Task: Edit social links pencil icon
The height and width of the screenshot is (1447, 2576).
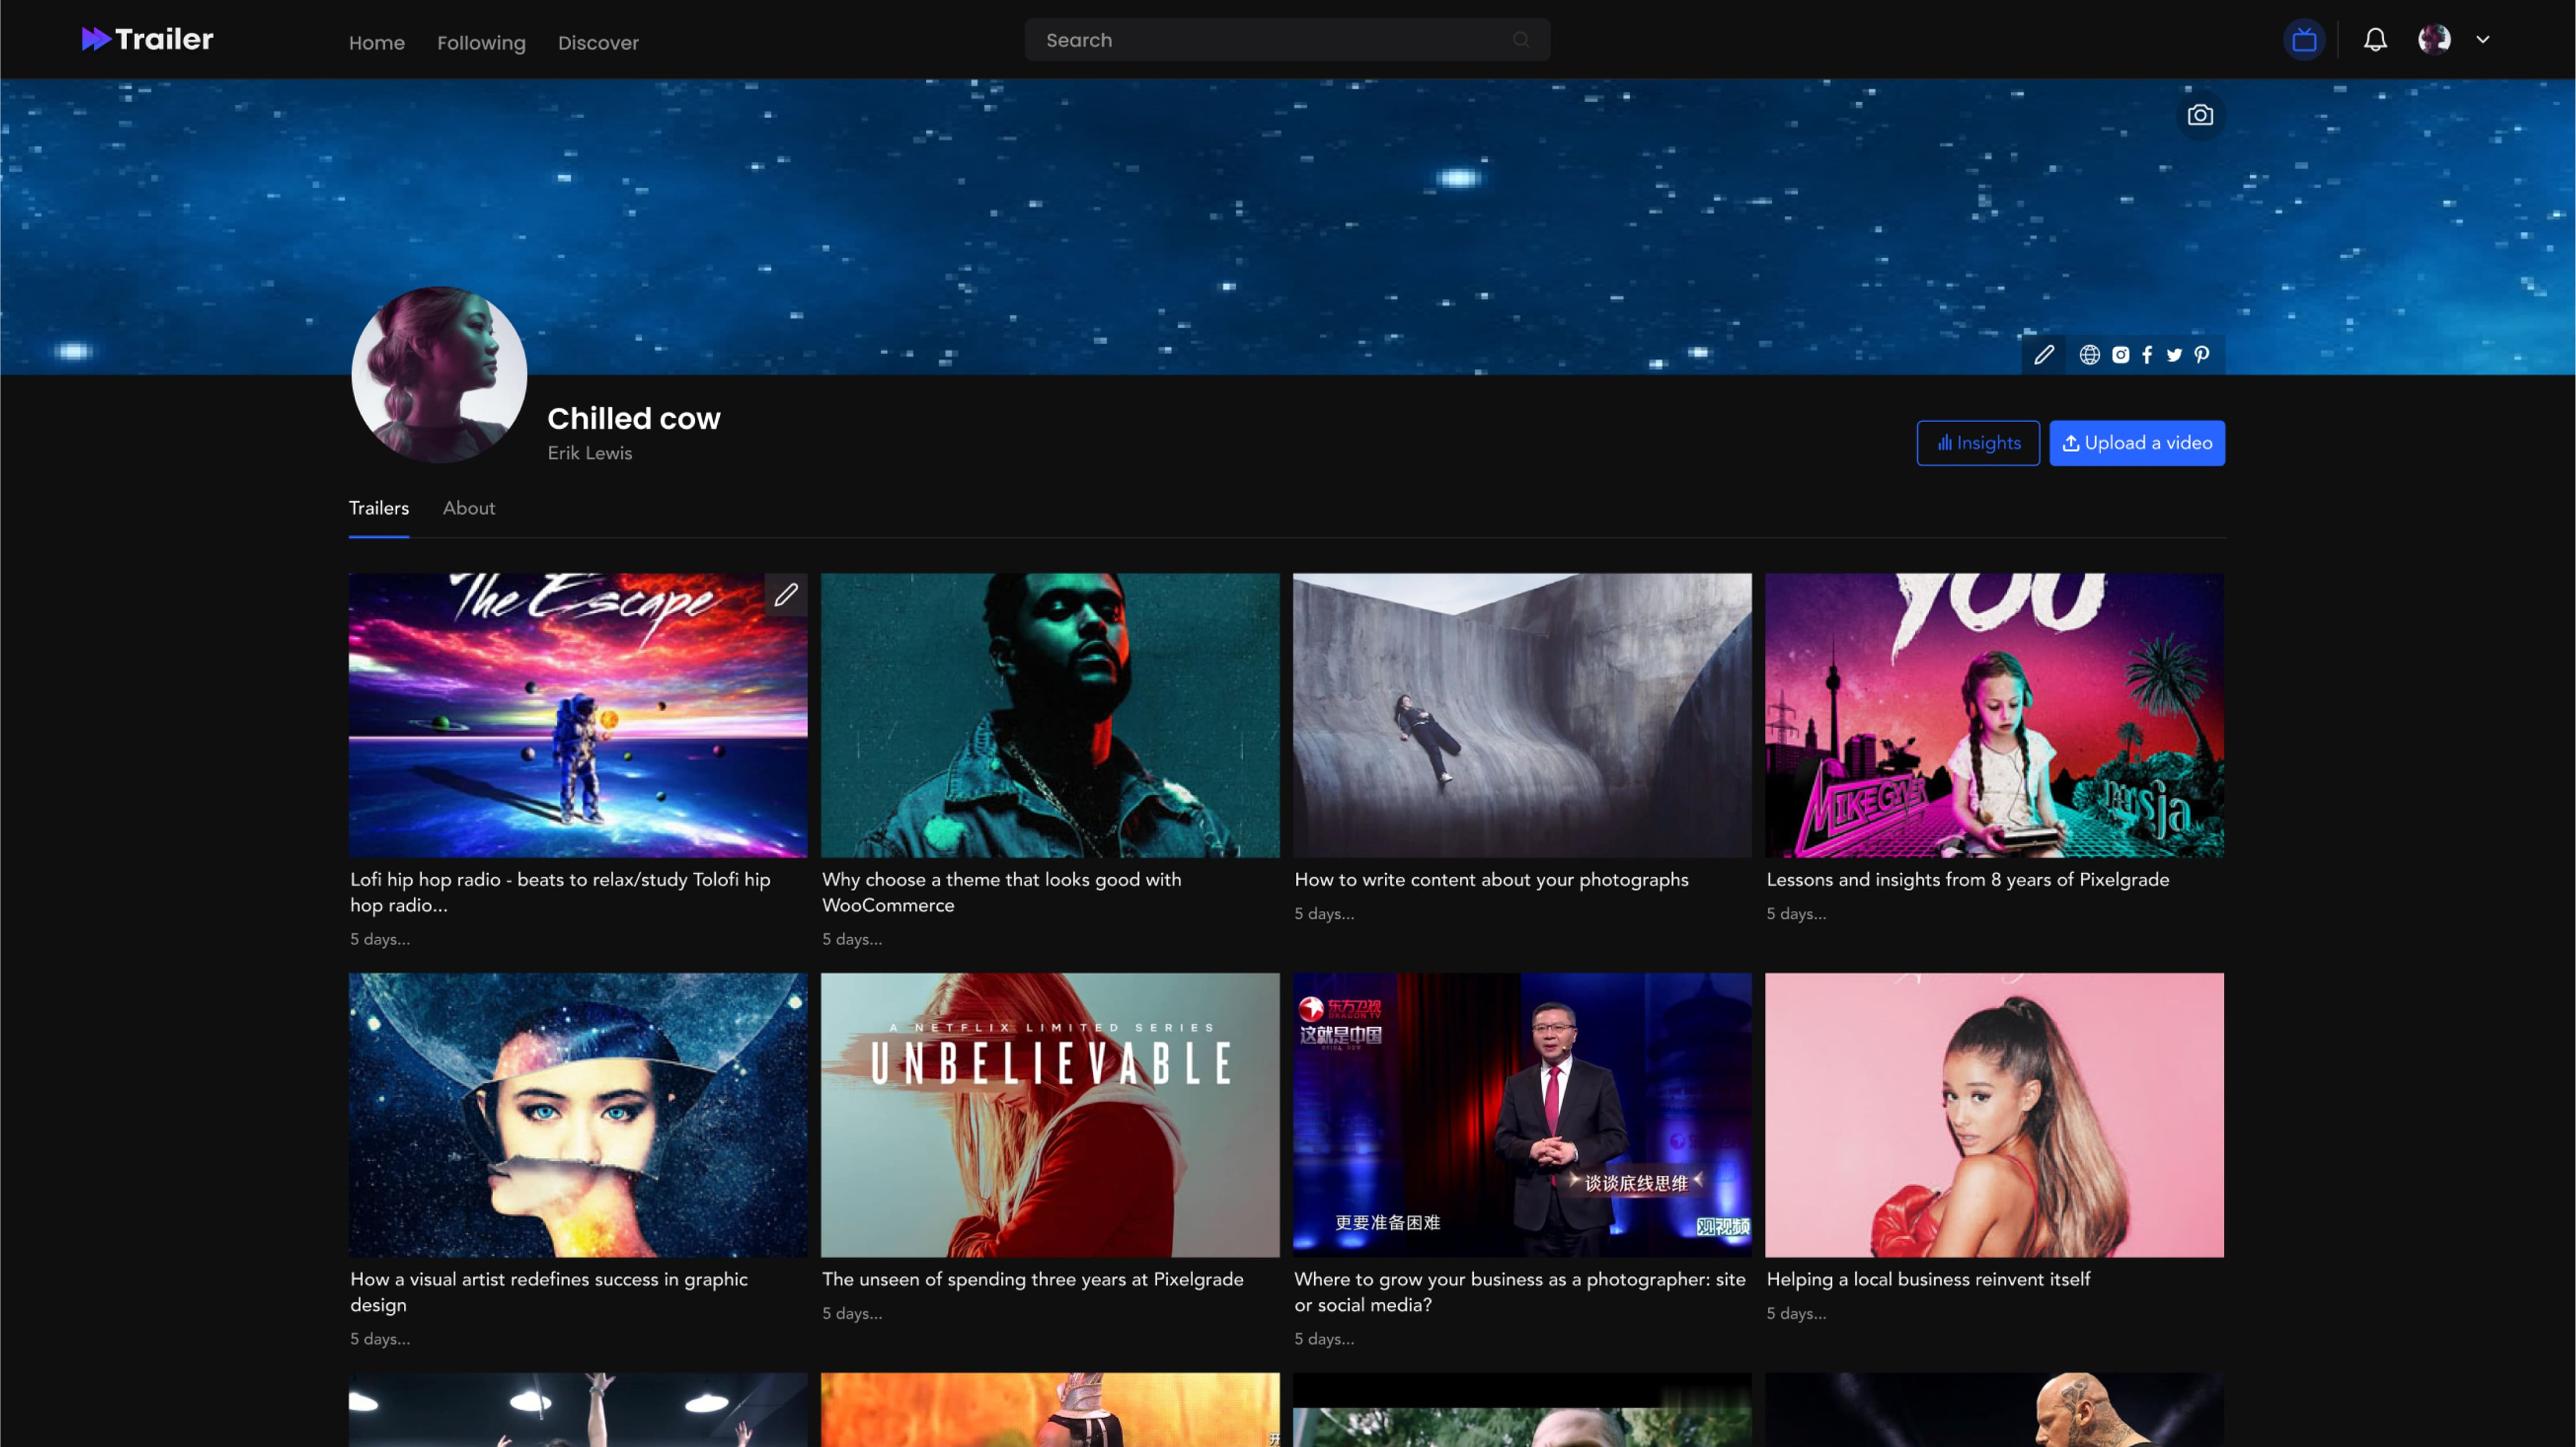Action: point(2044,355)
